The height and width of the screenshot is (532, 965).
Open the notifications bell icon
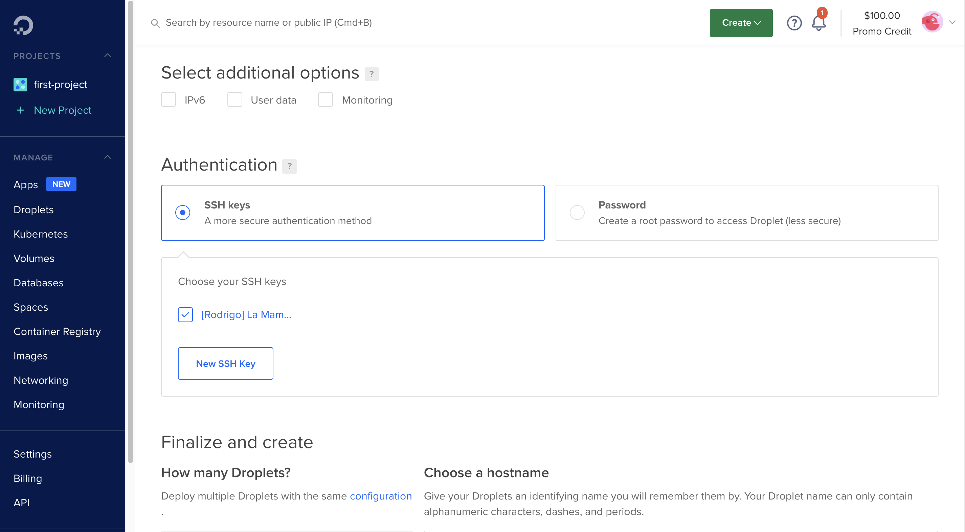[x=818, y=23]
